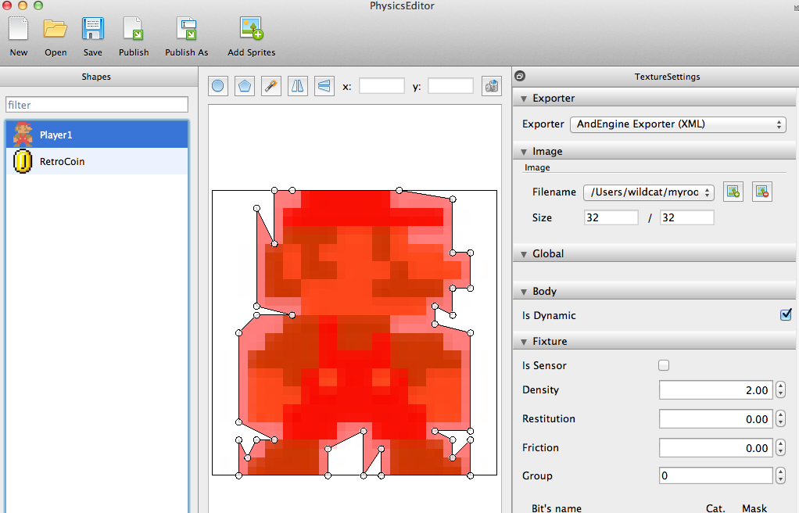Click the Density value field
Screen dimensions: 799x513
[x=716, y=390]
